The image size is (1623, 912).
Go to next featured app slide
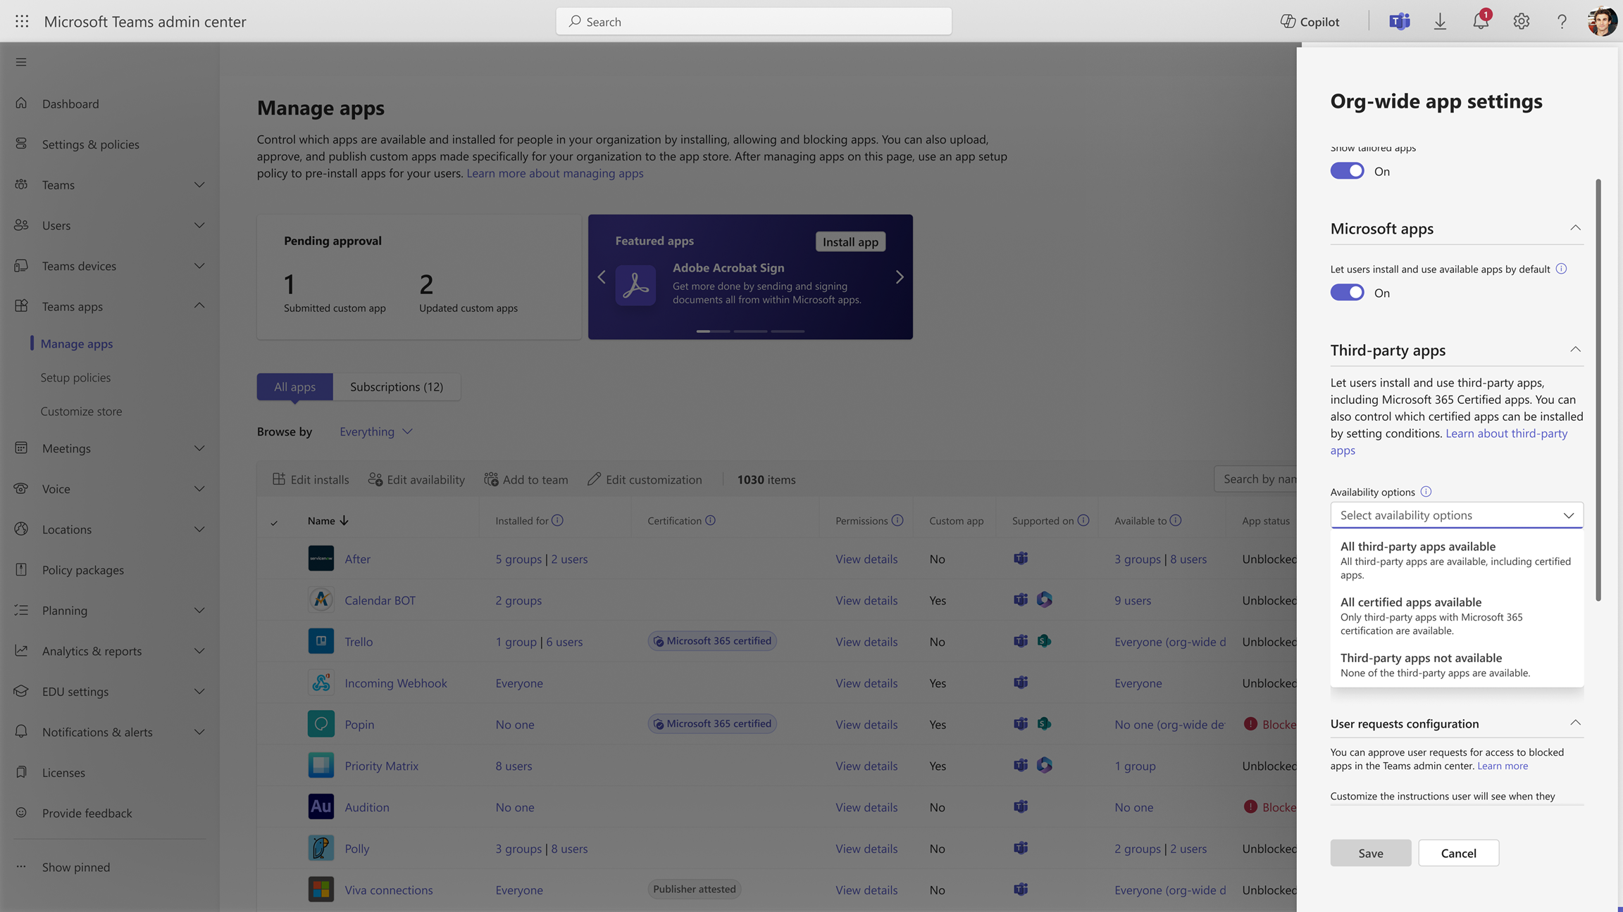(x=900, y=277)
